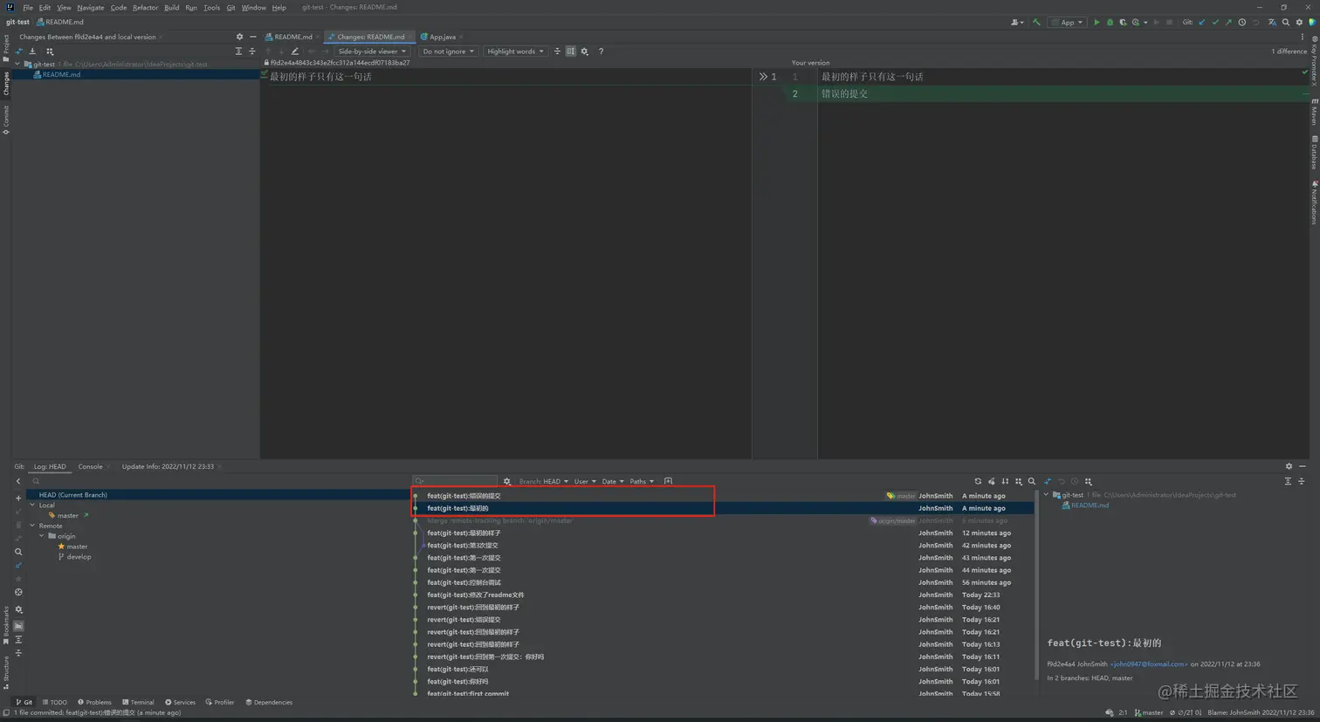Update project with the blue Git arrow
The image size is (1320, 722).
1202,23
